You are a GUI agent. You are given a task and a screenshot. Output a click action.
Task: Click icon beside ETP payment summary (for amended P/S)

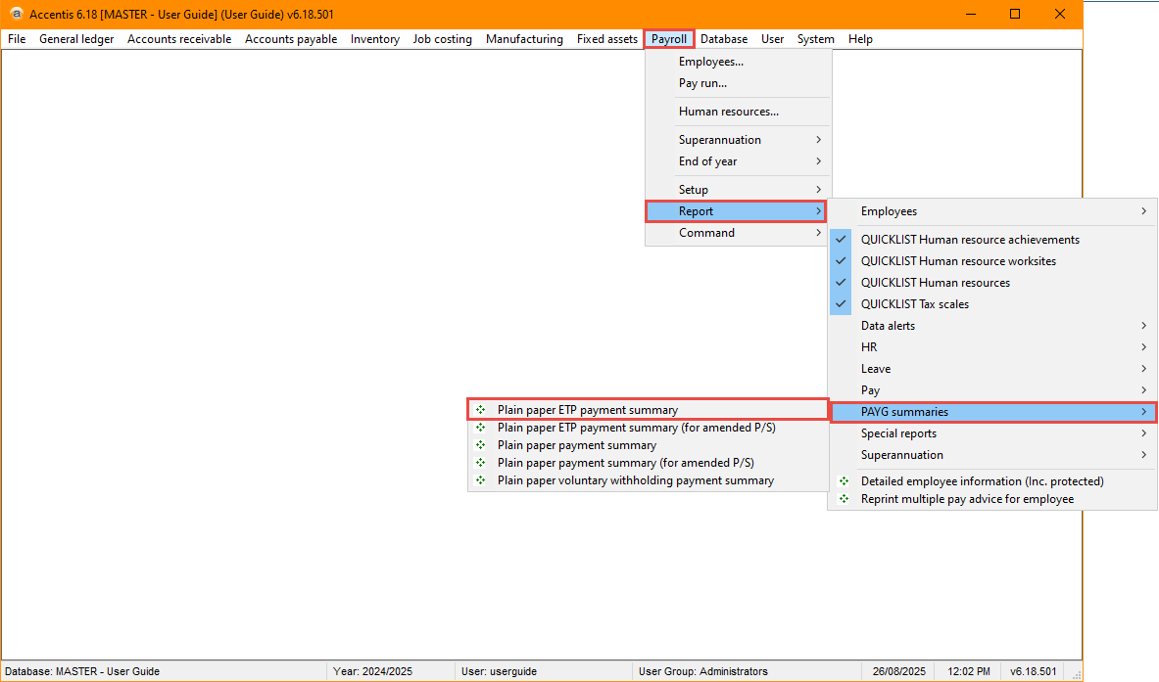click(x=481, y=428)
